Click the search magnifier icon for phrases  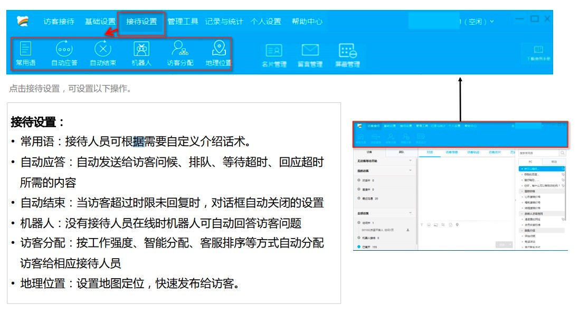[x=563, y=153]
